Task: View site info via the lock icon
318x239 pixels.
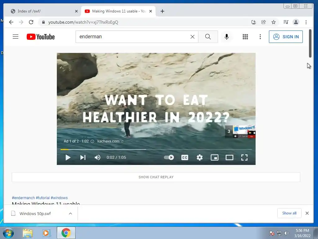Action: [x=43, y=22]
